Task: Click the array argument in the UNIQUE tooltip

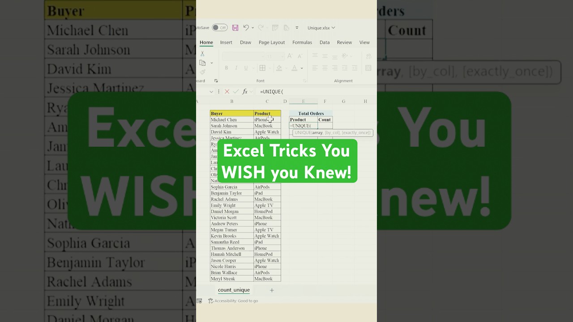Action: (317, 133)
